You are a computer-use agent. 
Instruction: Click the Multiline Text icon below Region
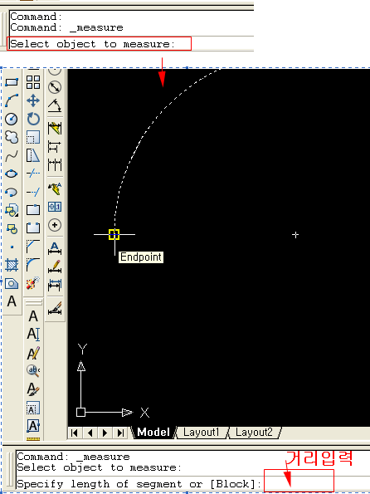[x=12, y=301]
